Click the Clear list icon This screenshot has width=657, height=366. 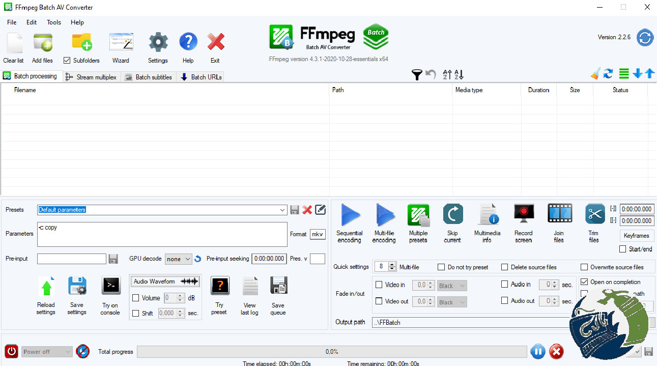point(14,43)
